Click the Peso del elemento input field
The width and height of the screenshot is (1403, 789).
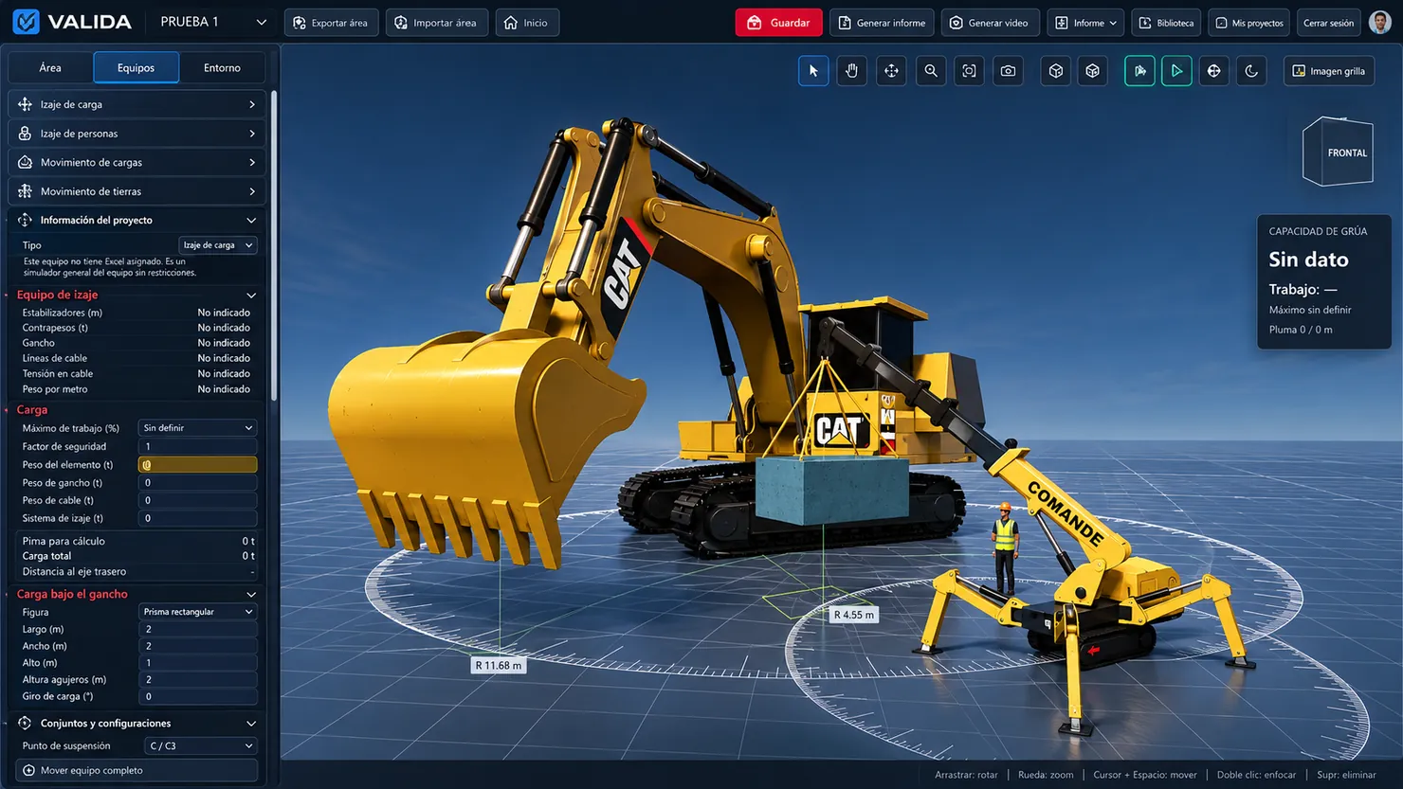(197, 464)
